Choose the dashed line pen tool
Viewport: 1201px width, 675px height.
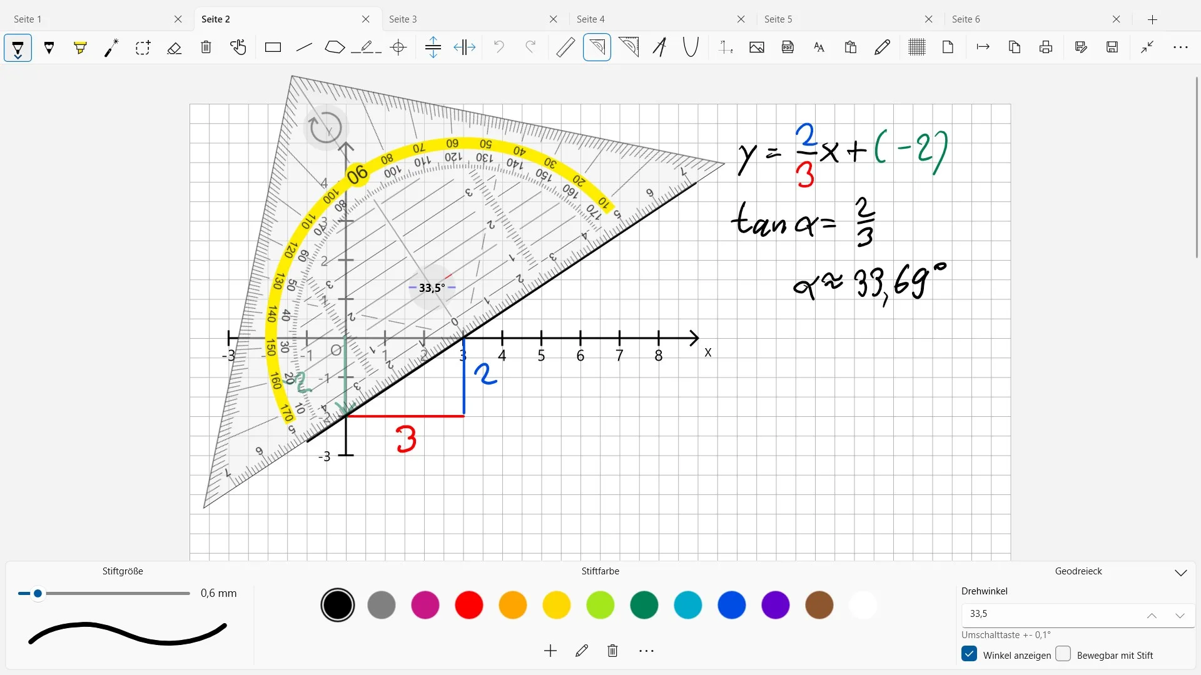(x=367, y=47)
